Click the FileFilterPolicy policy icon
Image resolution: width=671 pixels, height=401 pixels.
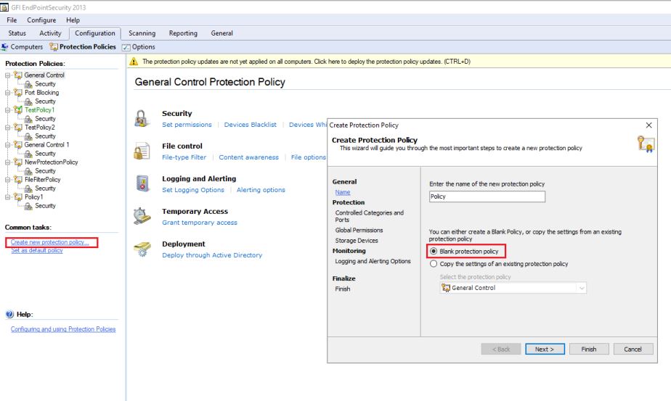pos(18,180)
